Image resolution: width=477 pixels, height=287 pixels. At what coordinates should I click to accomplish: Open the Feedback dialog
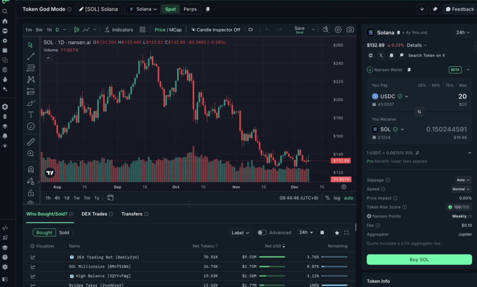459,9
